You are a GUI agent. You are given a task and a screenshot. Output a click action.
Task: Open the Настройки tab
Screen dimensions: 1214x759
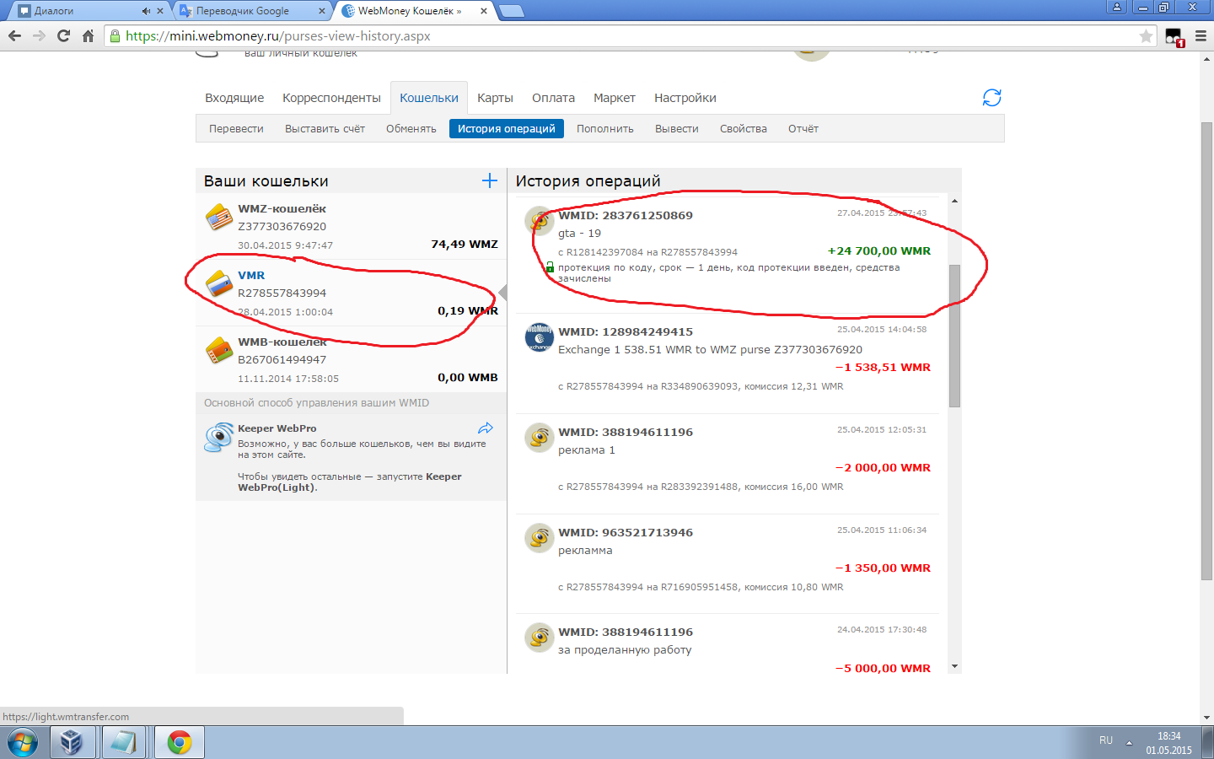pos(685,98)
